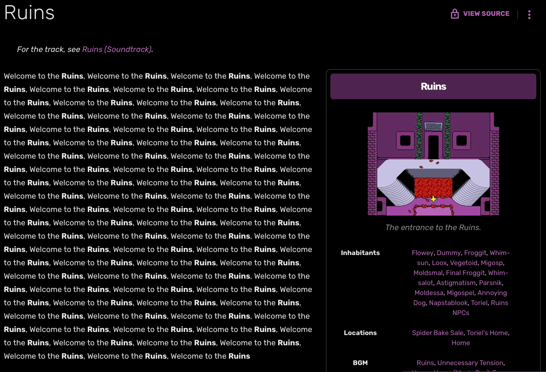Image resolution: width=546 pixels, height=372 pixels.
Task: Open the Moldsmal link
Action: (428, 273)
